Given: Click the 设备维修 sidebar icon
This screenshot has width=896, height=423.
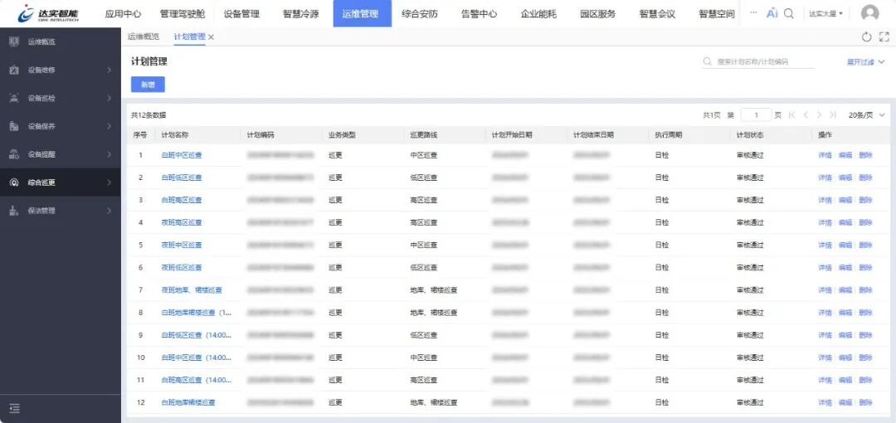Looking at the screenshot, I should (x=15, y=70).
